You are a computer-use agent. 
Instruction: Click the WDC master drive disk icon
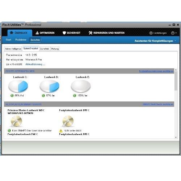point(16,121)
